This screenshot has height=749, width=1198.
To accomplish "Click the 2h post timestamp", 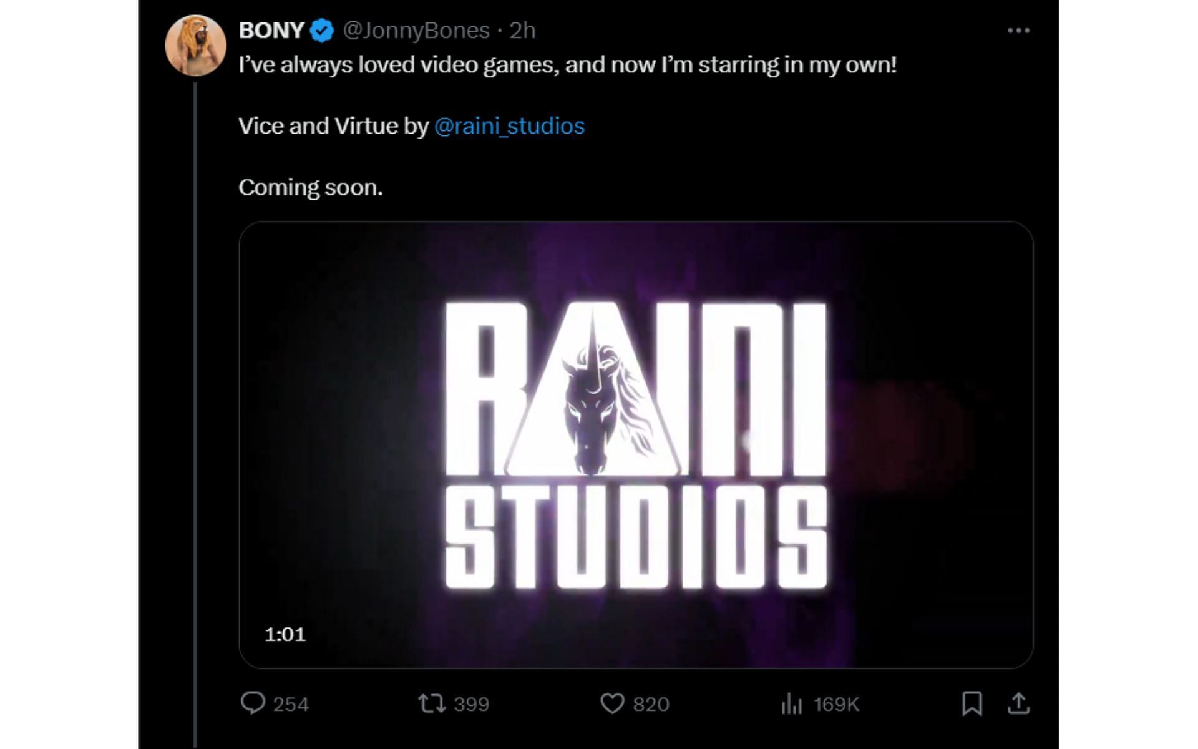I will pos(522,31).
